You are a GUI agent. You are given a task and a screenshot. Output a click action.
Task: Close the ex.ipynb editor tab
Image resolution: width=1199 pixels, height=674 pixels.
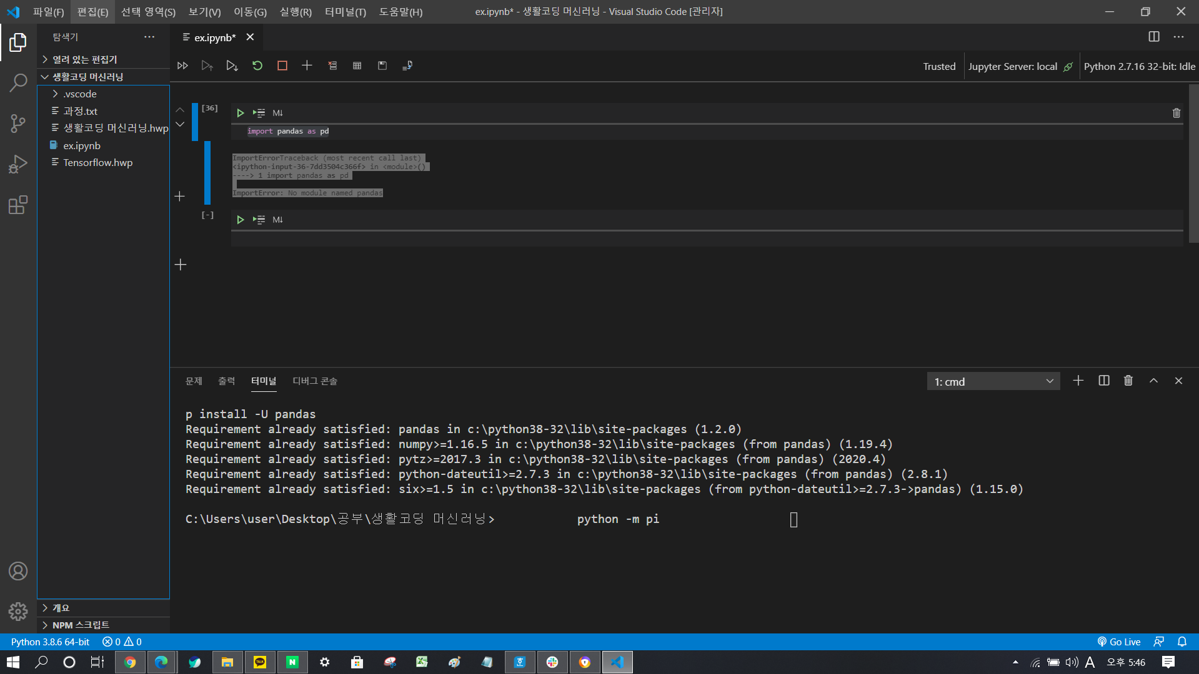point(250,37)
